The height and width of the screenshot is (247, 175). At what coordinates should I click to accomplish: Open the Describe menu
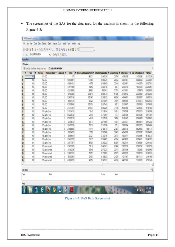pyautogui.click(x=44, y=44)
